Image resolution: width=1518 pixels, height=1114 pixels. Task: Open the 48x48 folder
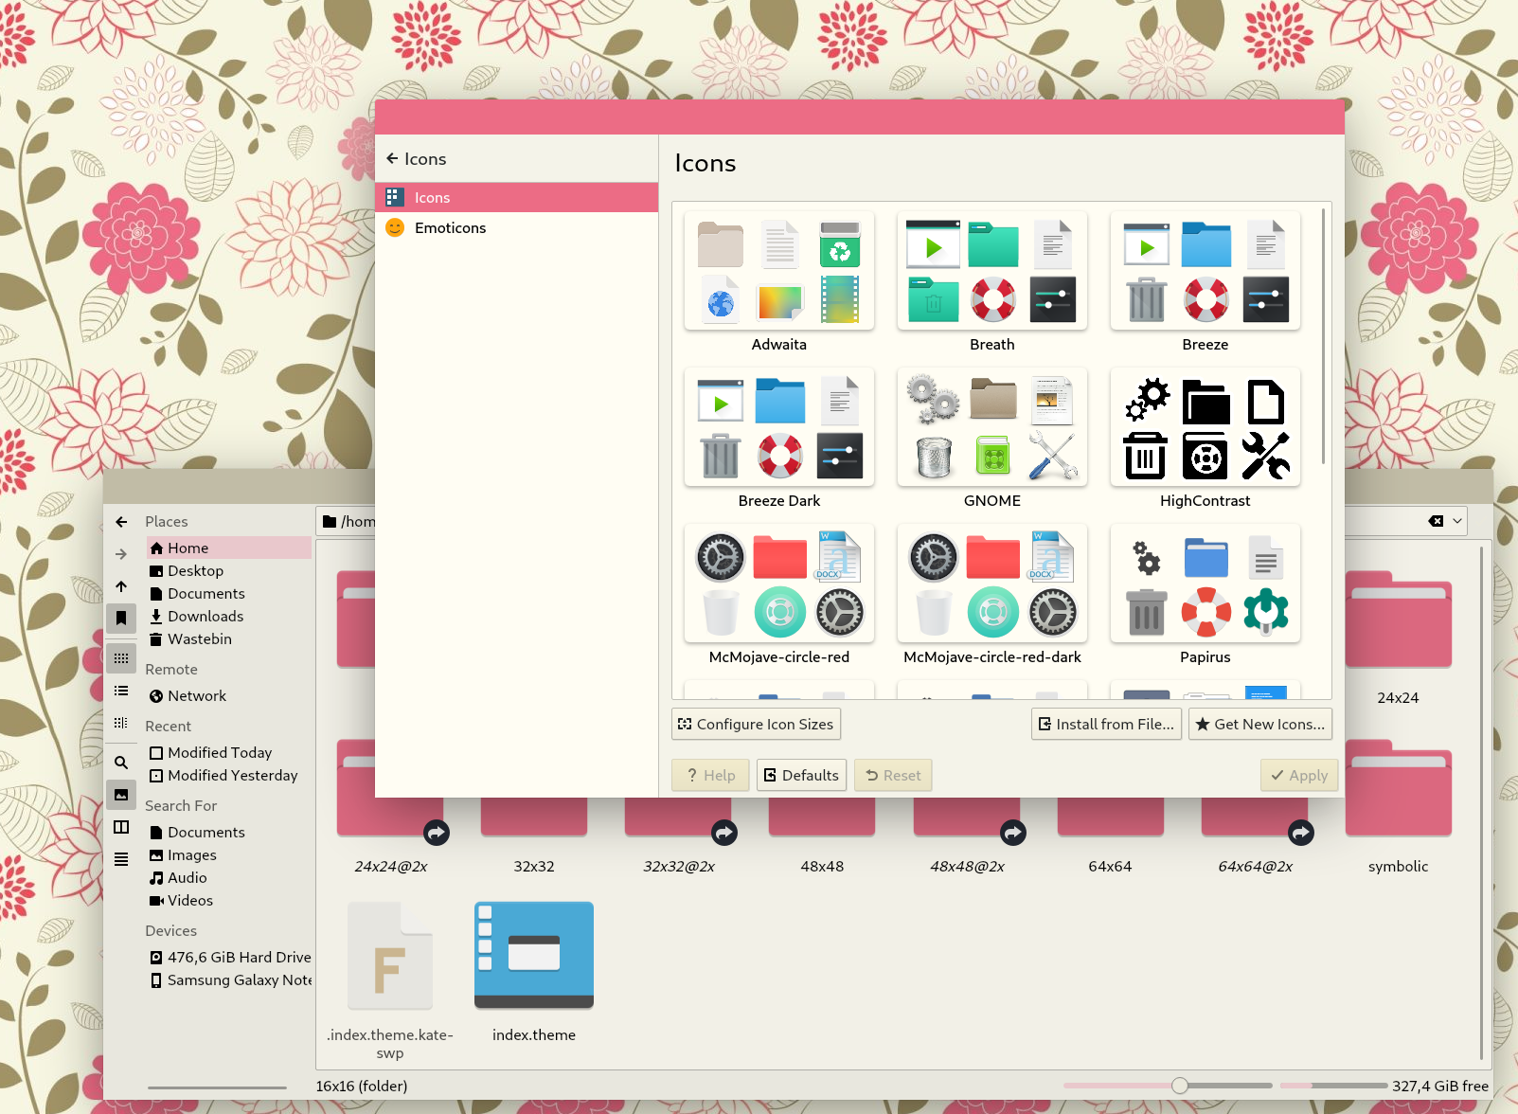tap(822, 837)
